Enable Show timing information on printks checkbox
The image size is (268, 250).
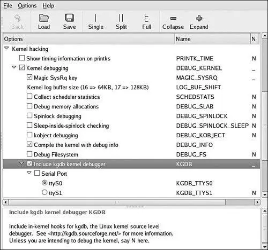click(22, 58)
